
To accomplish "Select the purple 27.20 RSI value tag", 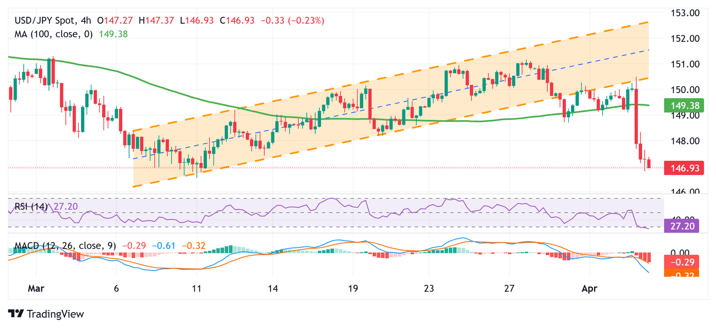I will pos(684,225).
